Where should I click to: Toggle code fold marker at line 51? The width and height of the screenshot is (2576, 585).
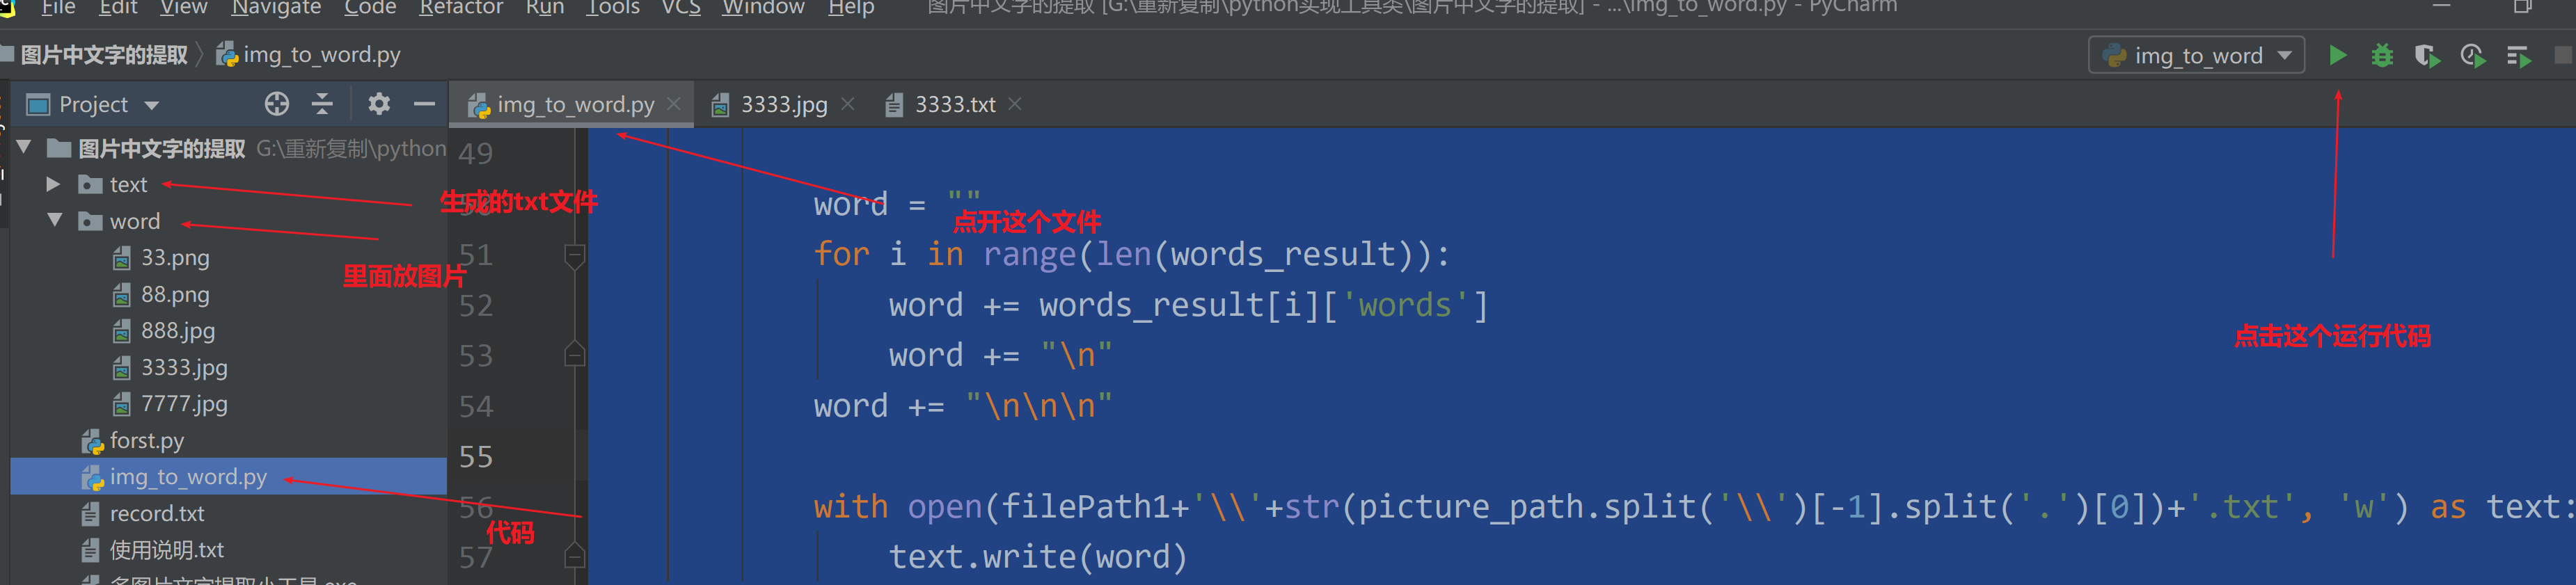pos(575,256)
